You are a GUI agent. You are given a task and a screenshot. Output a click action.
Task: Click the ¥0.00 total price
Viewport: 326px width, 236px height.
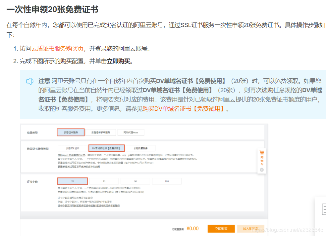pyautogui.click(x=192, y=228)
